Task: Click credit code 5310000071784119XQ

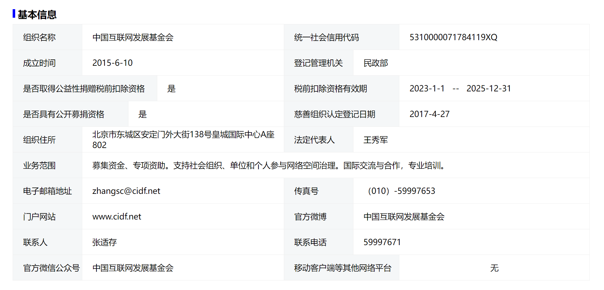Action: (453, 37)
